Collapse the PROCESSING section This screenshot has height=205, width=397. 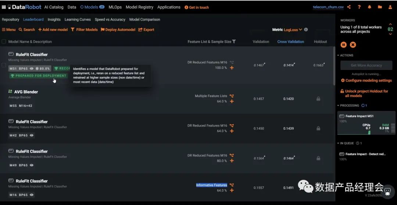click(348, 105)
